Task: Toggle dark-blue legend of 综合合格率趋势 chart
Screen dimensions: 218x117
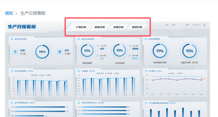Action: (x=34, y=75)
